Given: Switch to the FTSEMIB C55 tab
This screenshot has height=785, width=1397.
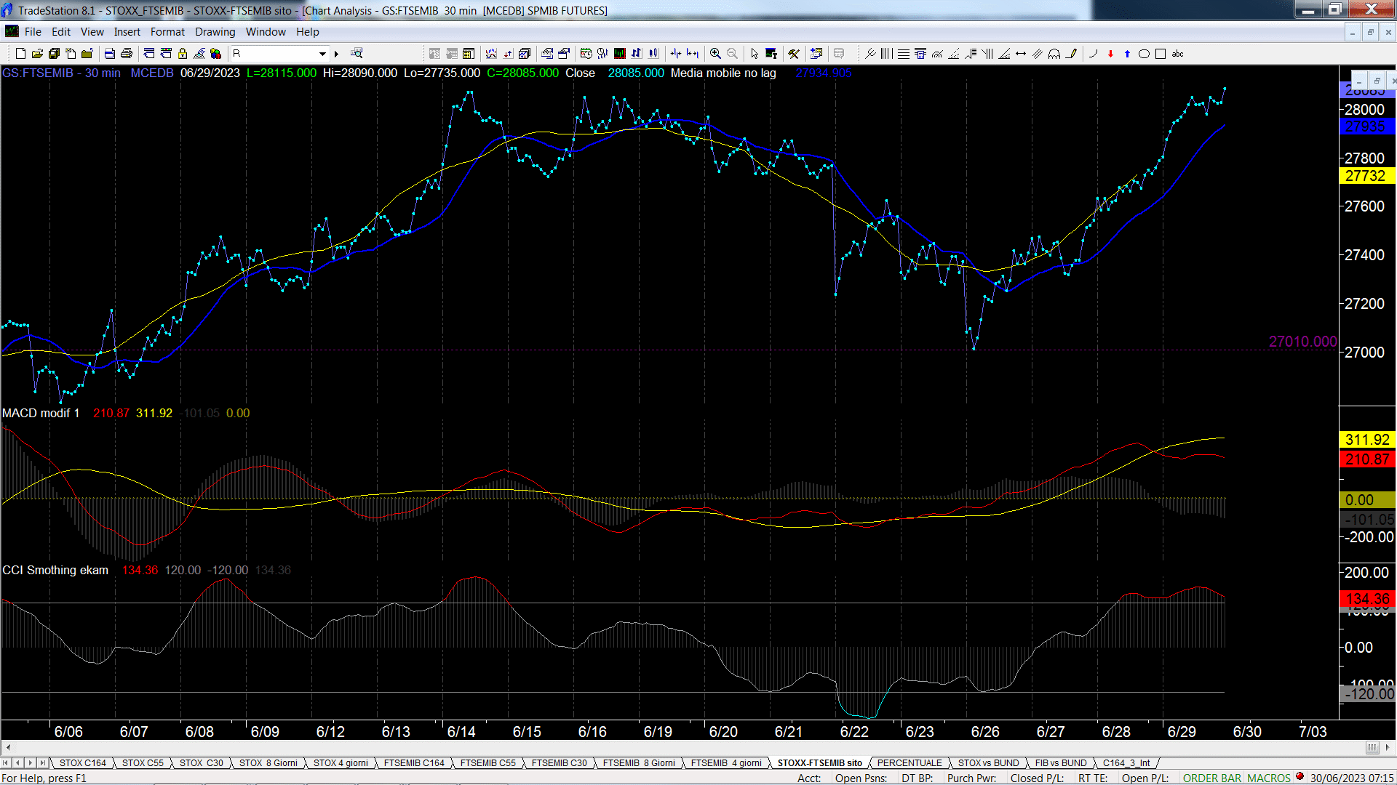Looking at the screenshot, I should click(487, 762).
